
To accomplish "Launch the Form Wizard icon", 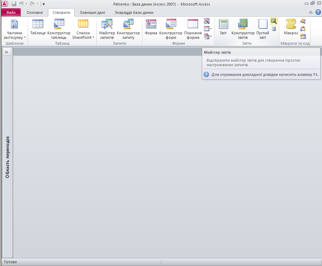I will click(x=207, y=21).
